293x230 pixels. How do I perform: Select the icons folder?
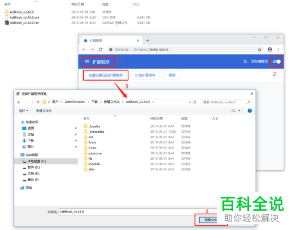click(90, 147)
